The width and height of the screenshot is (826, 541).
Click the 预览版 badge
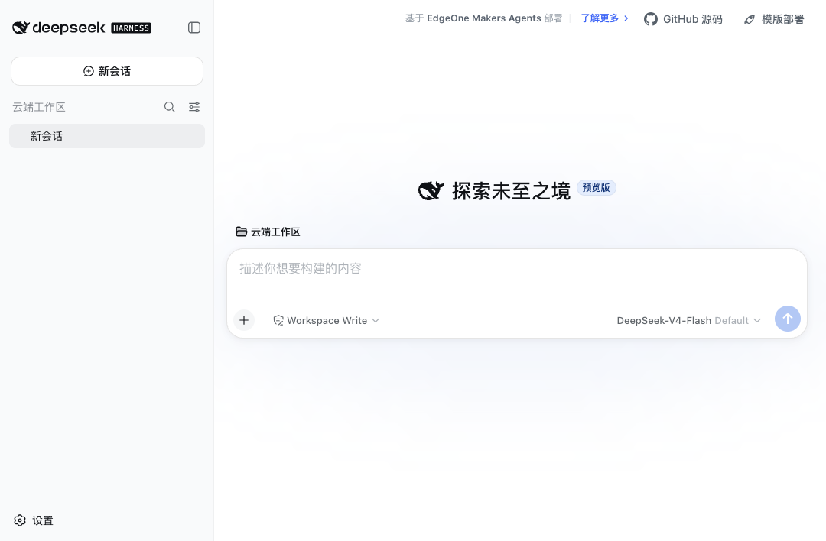pos(597,188)
